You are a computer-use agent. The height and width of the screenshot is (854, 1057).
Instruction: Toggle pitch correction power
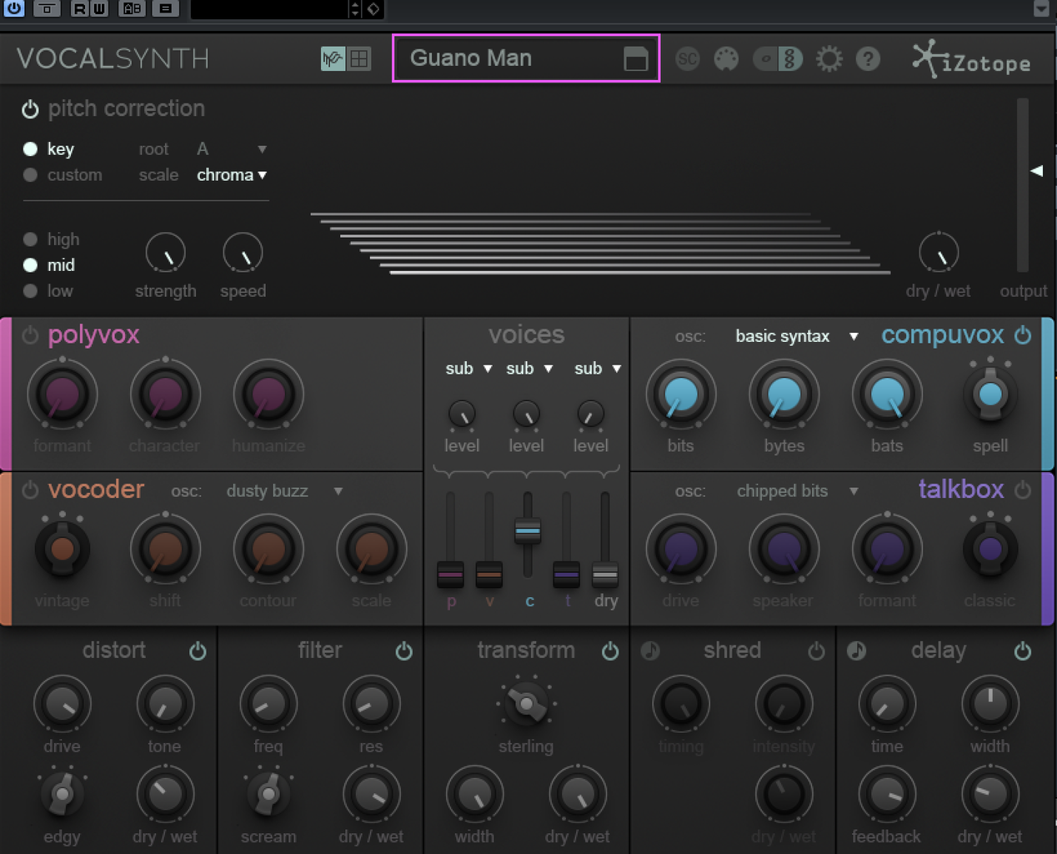click(30, 109)
